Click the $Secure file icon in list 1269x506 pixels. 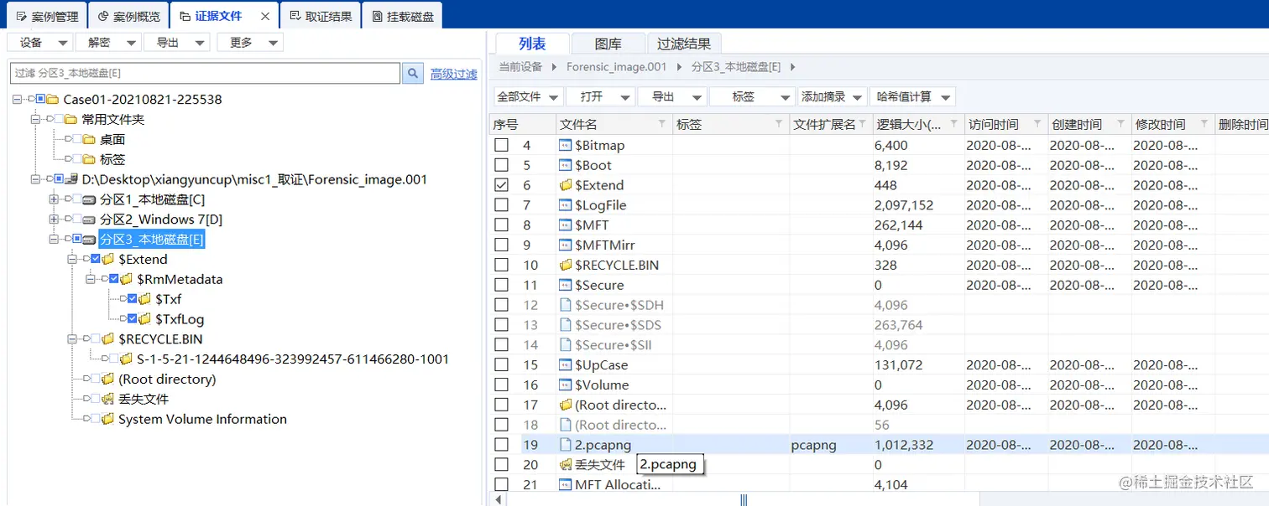point(565,285)
